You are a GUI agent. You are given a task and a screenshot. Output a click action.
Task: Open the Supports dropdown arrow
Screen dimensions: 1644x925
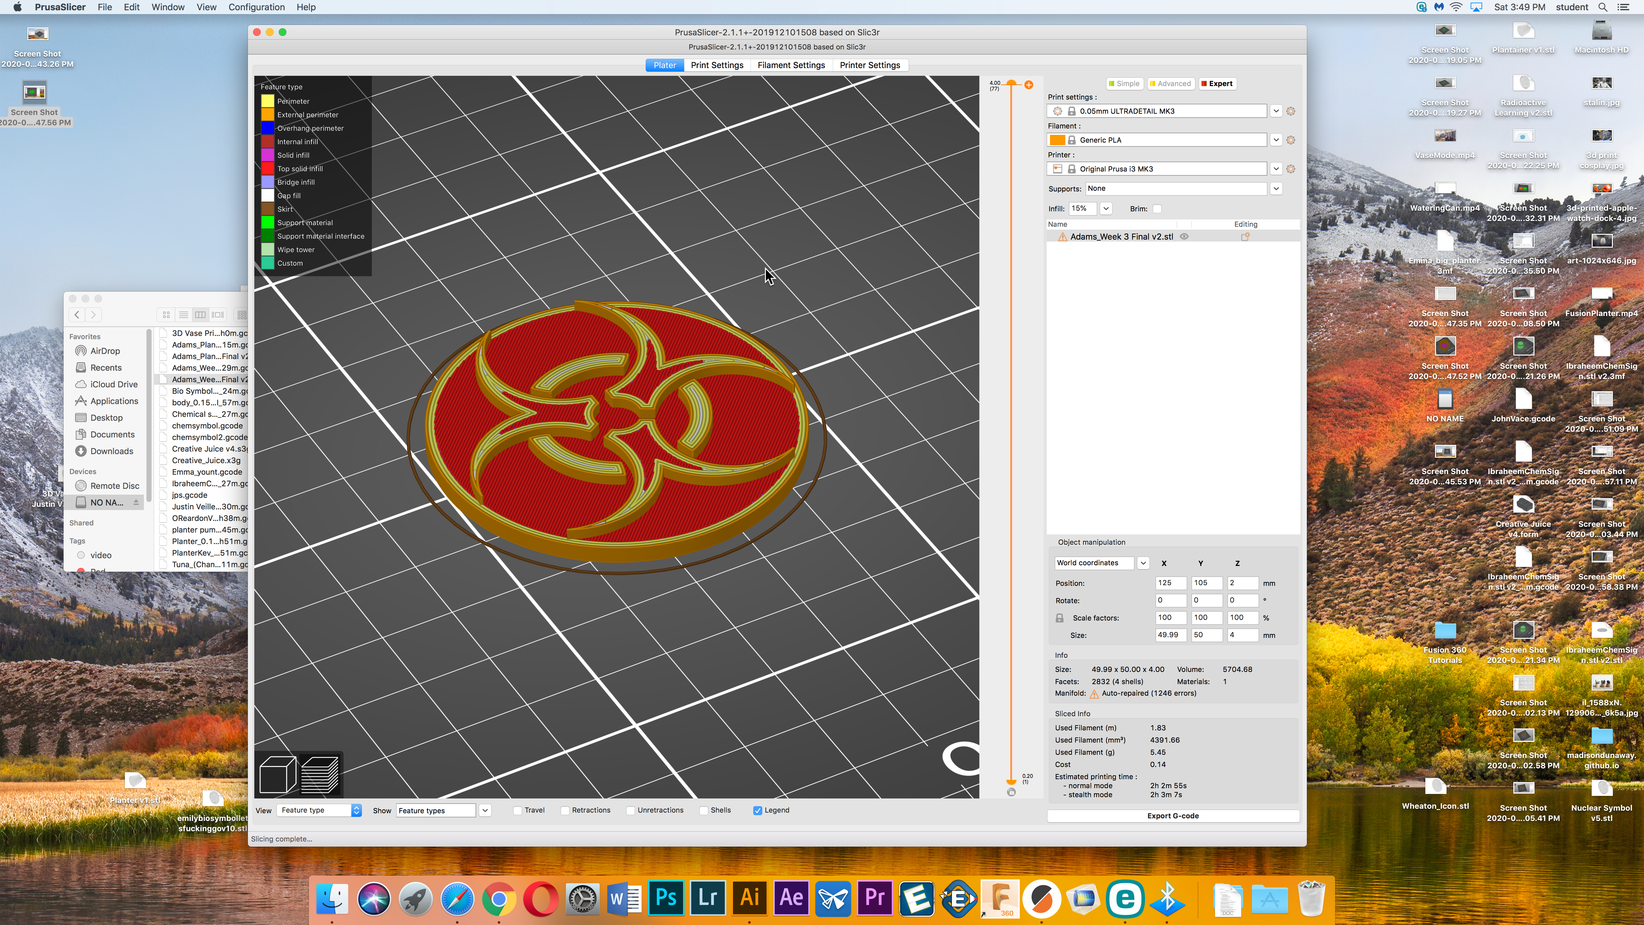pos(1276,189)
